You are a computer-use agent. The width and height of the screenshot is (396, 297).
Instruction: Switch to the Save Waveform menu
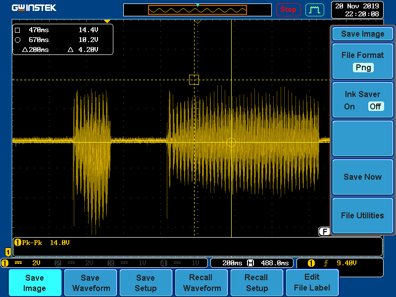pos(90,283)
